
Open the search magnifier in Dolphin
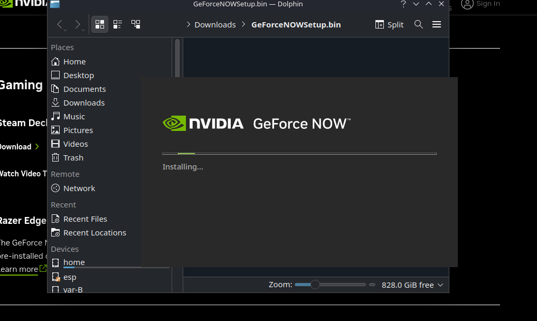tap(419, 24)
